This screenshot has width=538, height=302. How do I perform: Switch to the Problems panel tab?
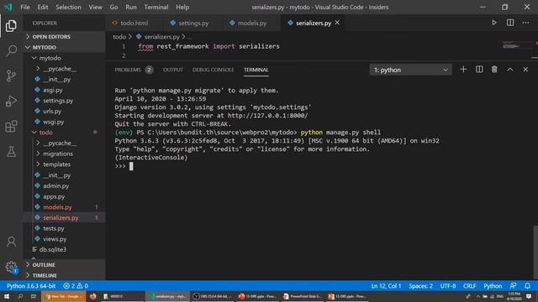pyautogui.click(x=134, y=70)
